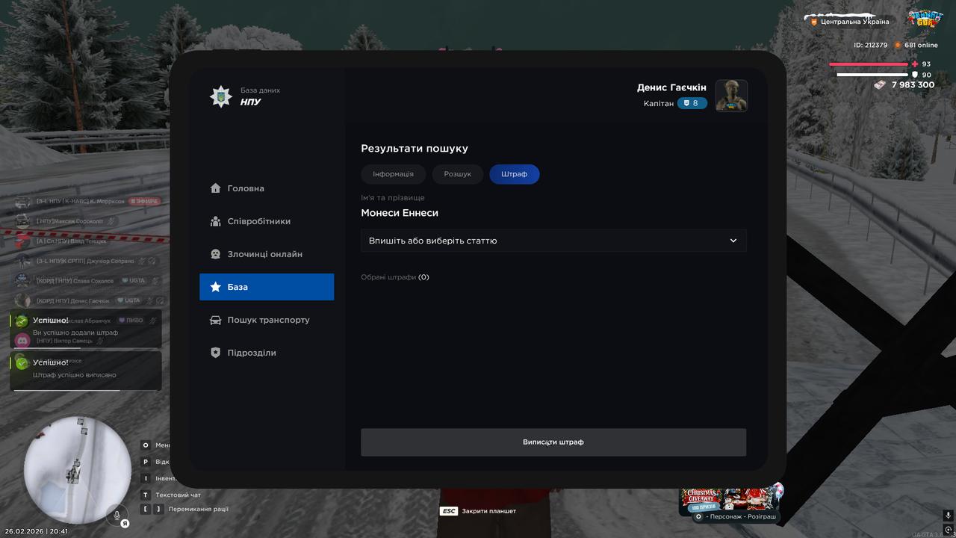Go to Пошук транспорту
Screen dimensions: 956x538
(267, 320)
